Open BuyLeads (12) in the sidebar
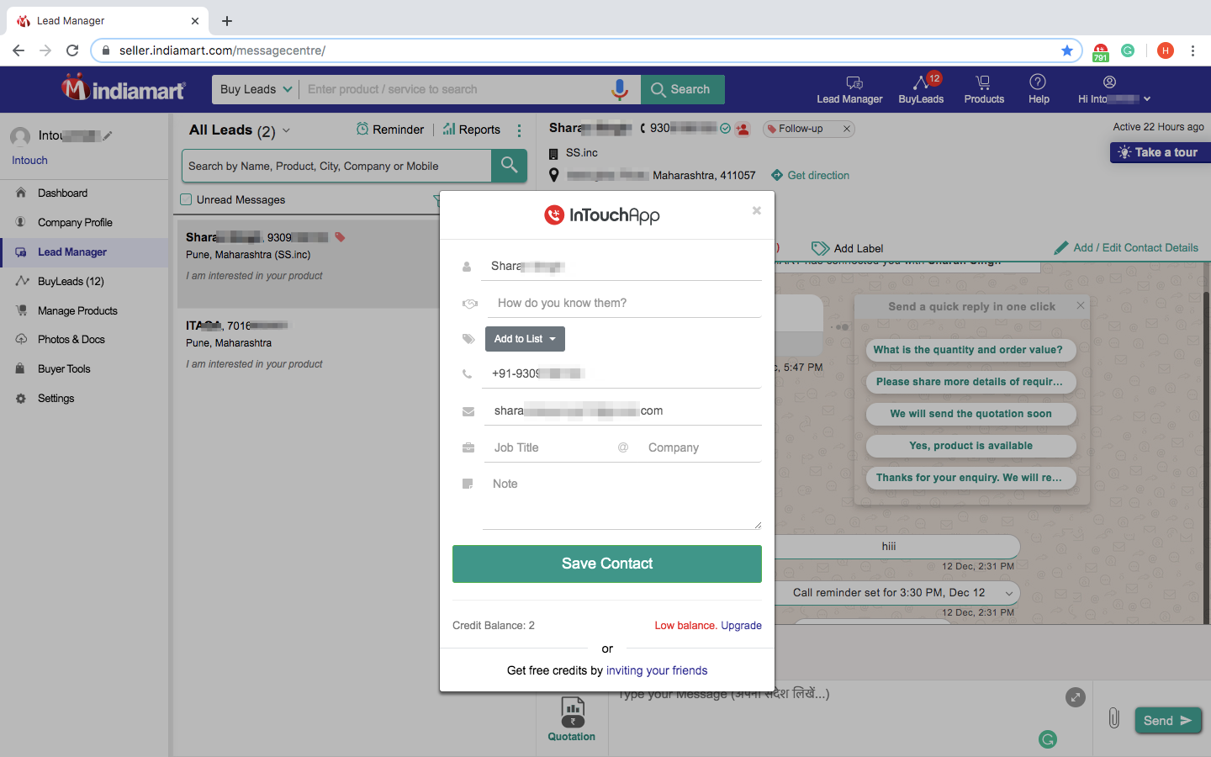 click(x=71, y=281)
